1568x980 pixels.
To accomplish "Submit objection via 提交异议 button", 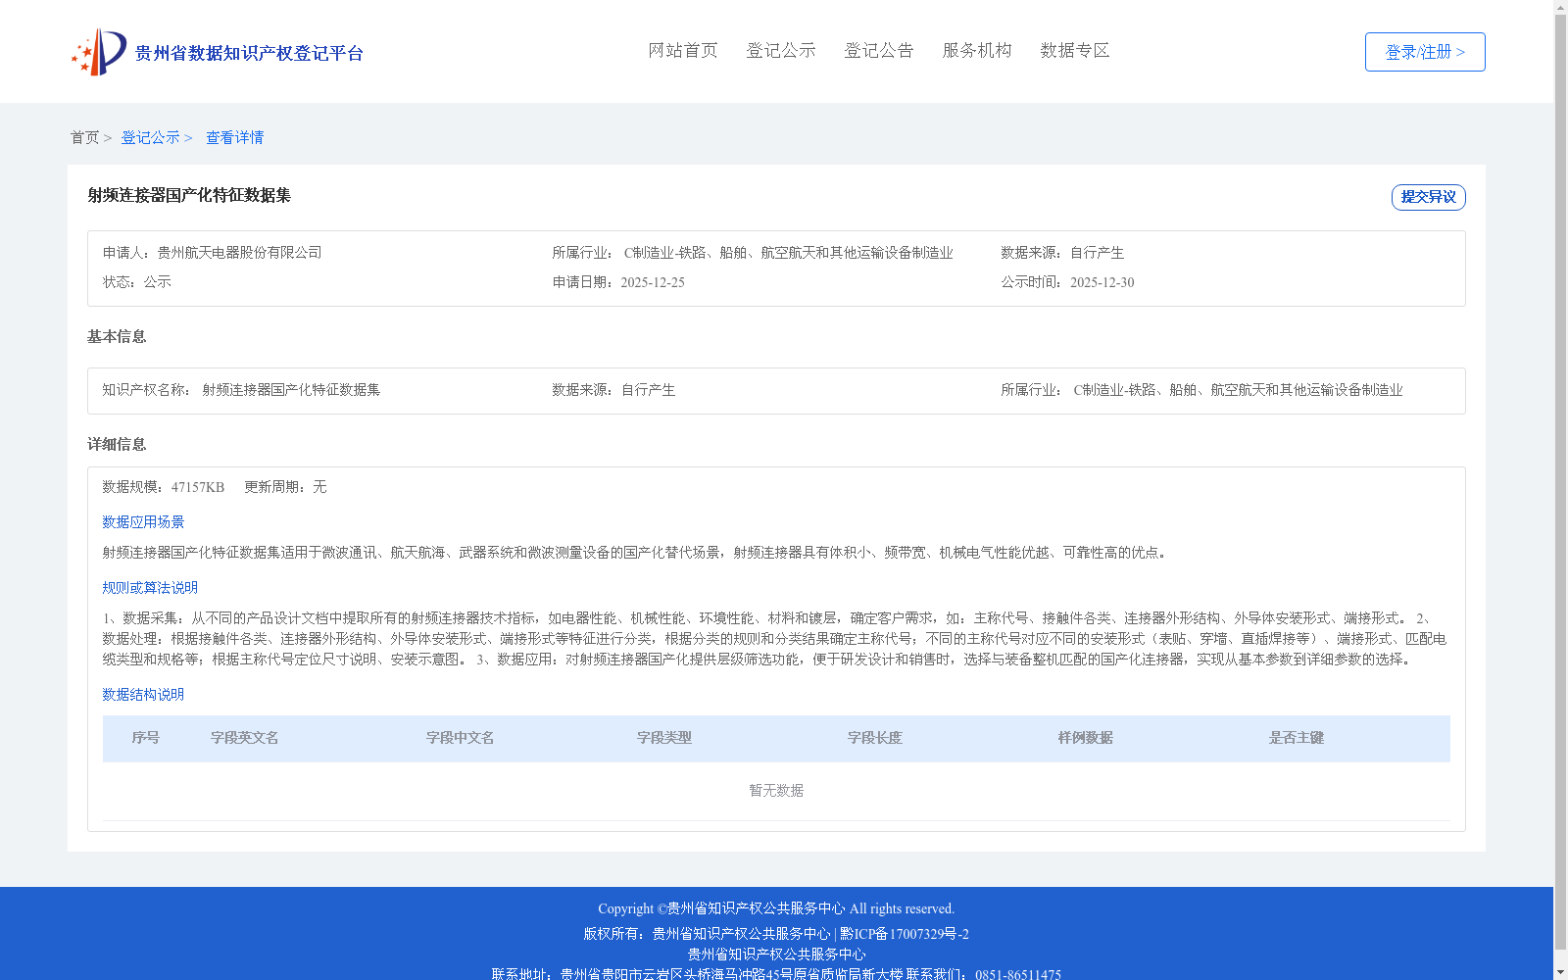I will tap(1428, 197).
